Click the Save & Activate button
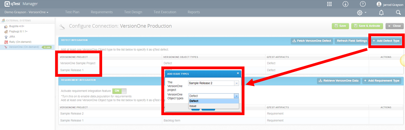The height and width of the screenshot is (130, 405). 367,26
